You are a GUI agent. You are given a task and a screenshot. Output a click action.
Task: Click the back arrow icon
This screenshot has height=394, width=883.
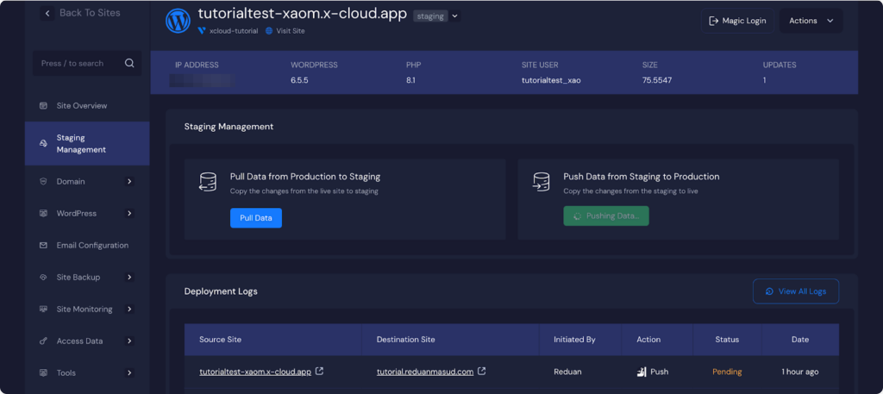pos(48,13)
